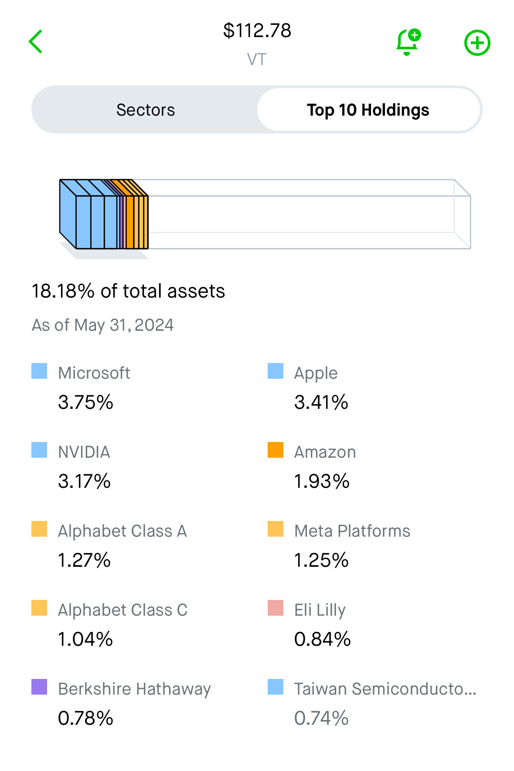Viewport: 514px width, 771px height.
Task: Add VT to watchlist plus icon
Action: (x=477, y=43)
